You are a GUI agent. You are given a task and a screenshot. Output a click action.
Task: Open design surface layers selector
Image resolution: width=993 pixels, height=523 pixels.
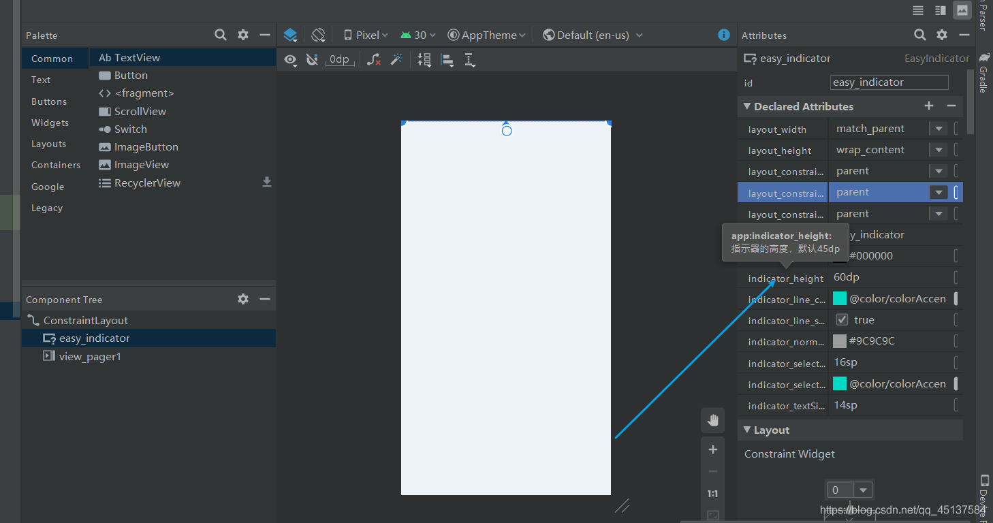(290, 35)
